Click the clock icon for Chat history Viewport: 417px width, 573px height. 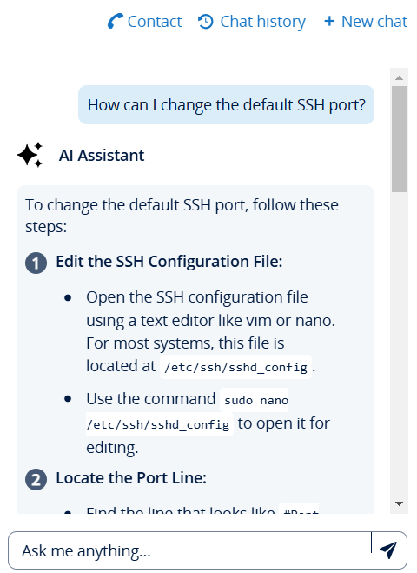(x=206, y=22)
